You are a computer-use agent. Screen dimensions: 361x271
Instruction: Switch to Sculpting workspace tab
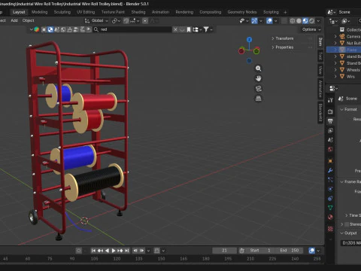click(x=62, y=12)
